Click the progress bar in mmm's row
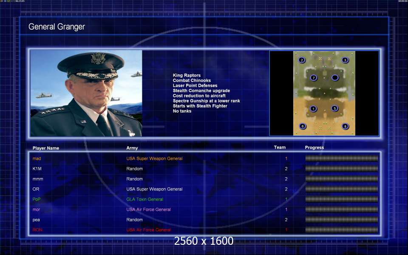The image size is (408, 255). point(341,179)
